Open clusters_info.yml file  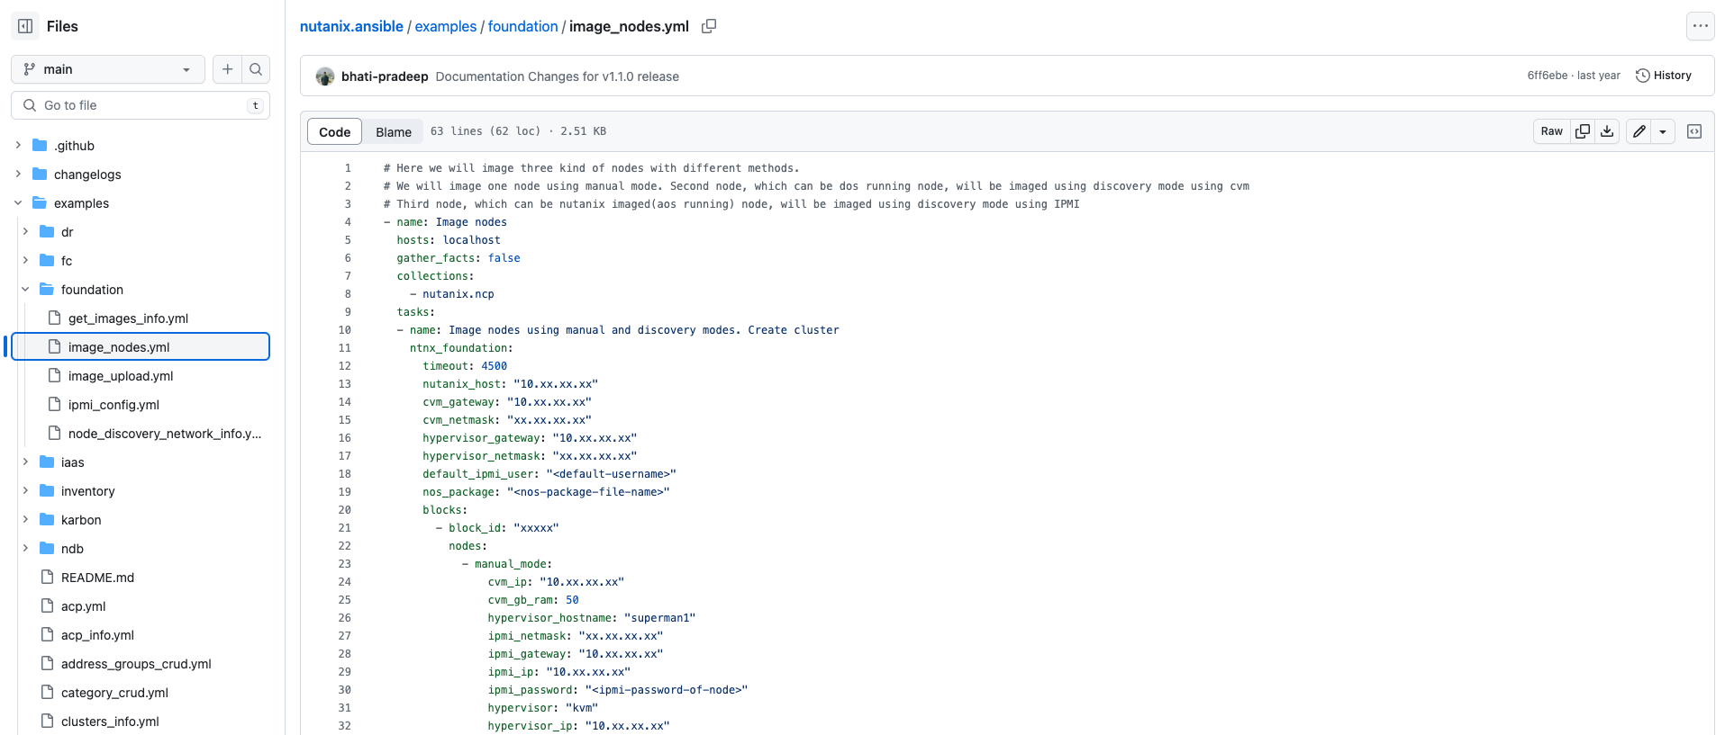pyautogui.click(x=110, y=722)
